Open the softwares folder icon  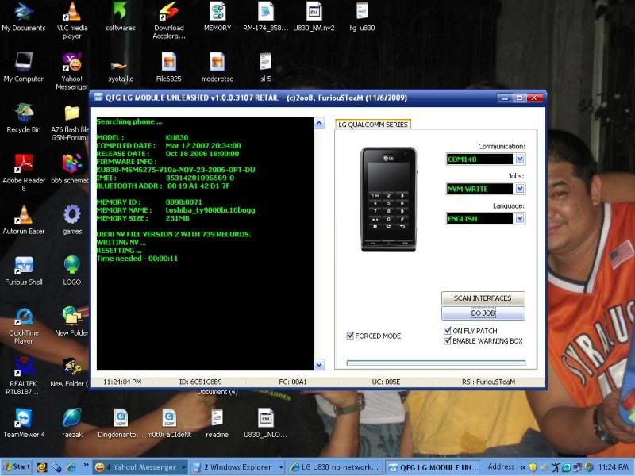[x=121, y=17]
